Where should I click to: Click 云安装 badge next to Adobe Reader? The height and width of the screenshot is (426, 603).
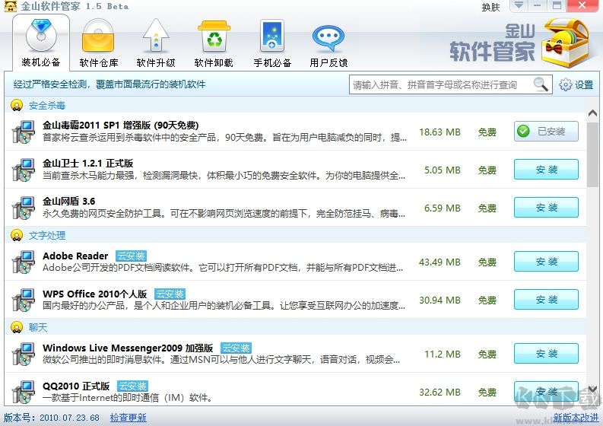click(131, 256)
